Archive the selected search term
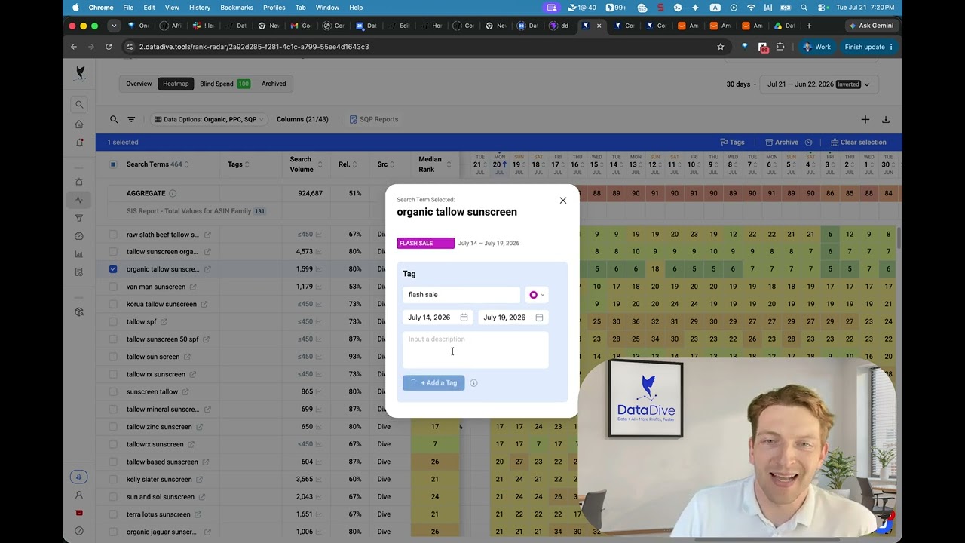 pyautogui.click(x=782, y=143)
